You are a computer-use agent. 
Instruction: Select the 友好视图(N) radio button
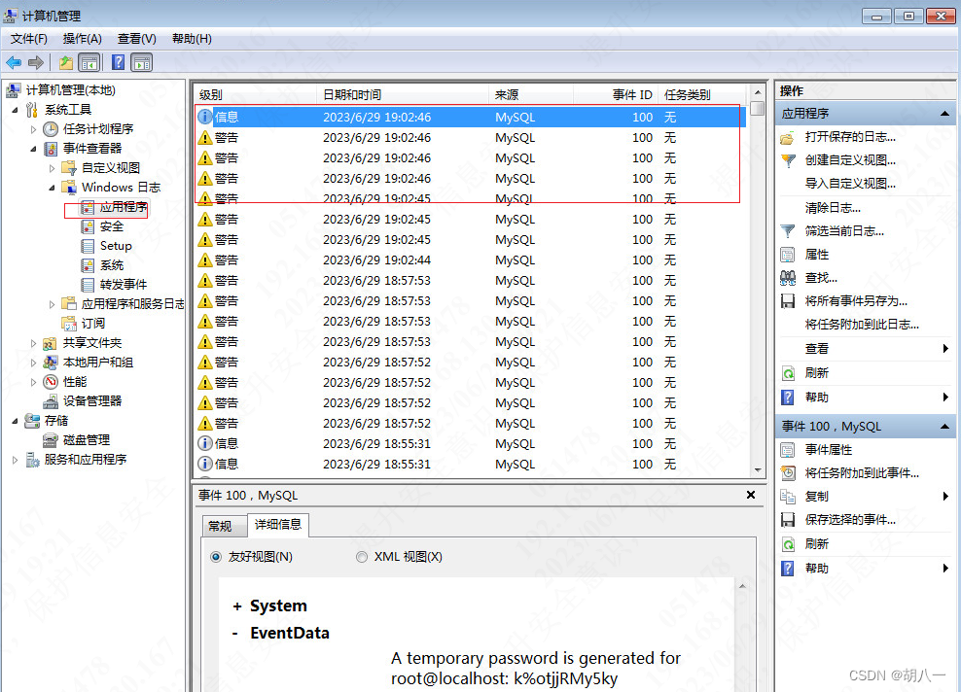(x=216, y=557)
